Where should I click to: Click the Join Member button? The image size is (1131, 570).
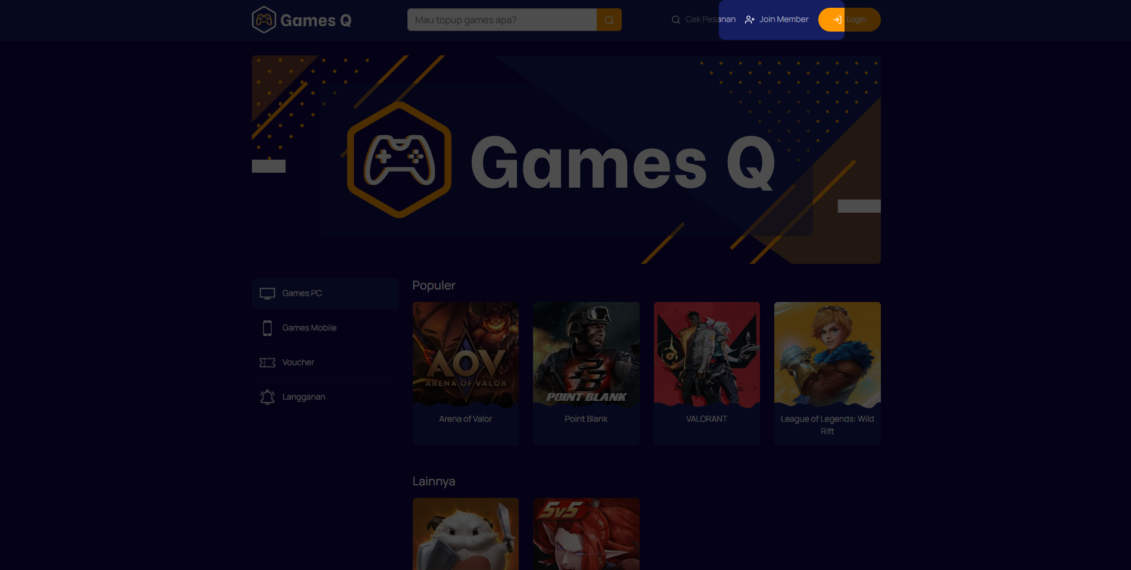(x=777, y=20)
